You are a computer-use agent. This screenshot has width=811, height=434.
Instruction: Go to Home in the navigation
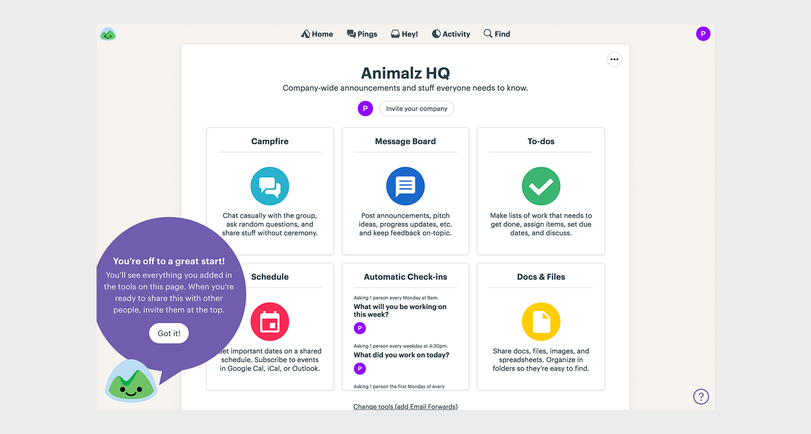coord(317,34)
